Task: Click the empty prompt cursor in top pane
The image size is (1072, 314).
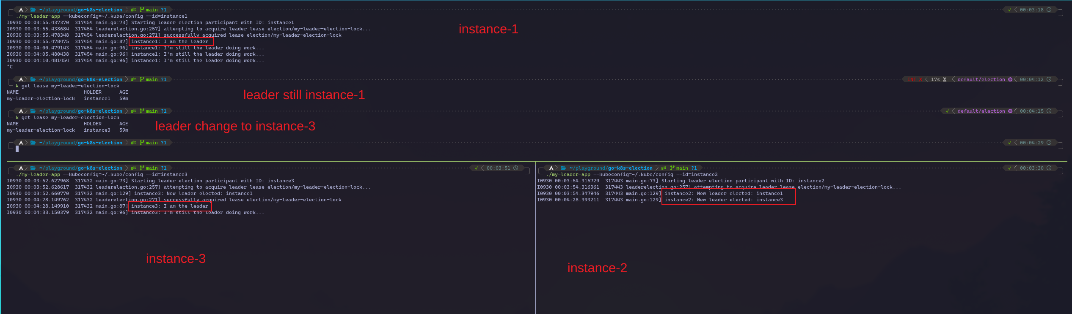Action: (17, 149)
